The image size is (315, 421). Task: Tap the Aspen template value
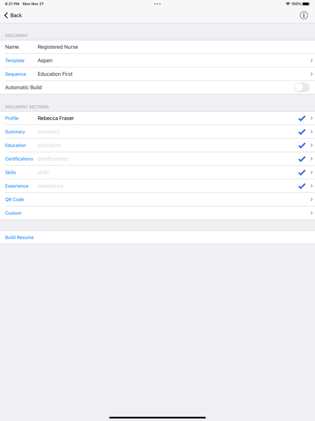pyautogui.click(x=45, y=60)
